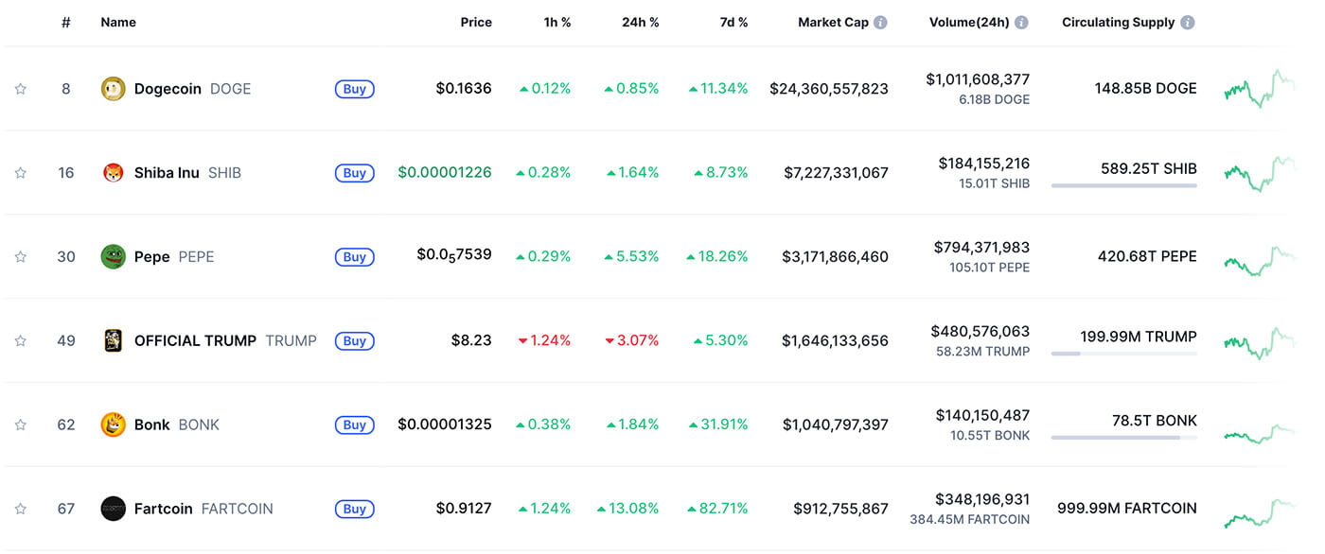Viewport: 1325px width, 554px height.
Task: Click the OFFICIAL TRUMP coin icon
Action: coord(113,340)
